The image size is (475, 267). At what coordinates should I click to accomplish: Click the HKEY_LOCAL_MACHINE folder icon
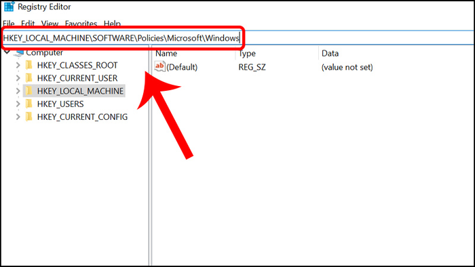(x=28, y=91)
